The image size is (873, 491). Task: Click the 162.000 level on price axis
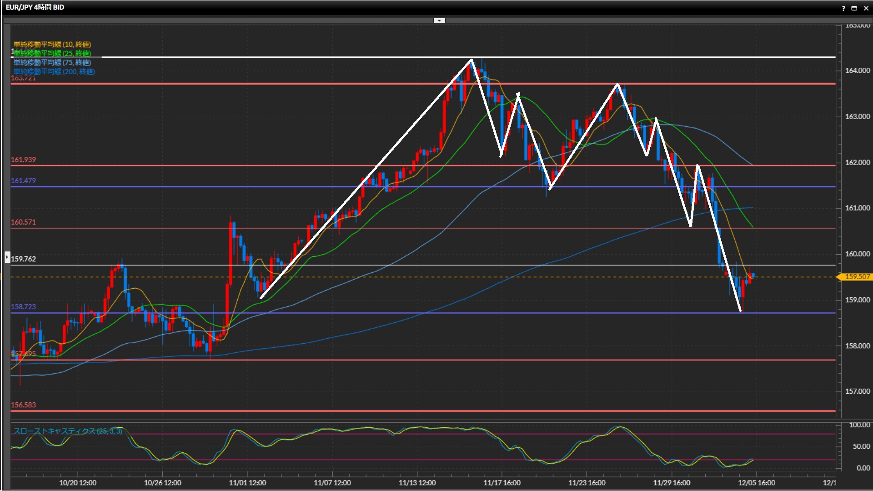(x=857, y=162)
